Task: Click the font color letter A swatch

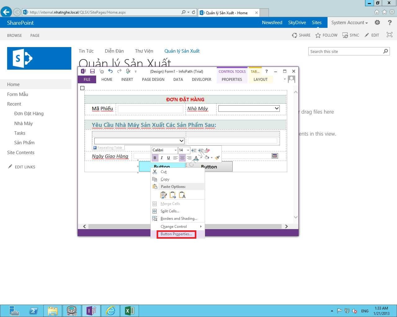Action: tap(196, 158)
